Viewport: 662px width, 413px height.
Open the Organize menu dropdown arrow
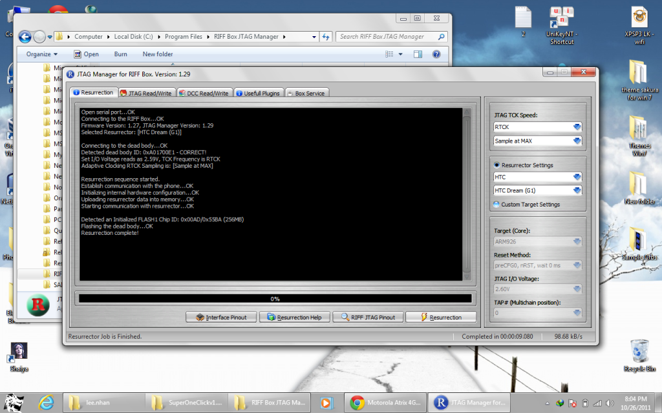pyautogui.click(x=56, y=54)
